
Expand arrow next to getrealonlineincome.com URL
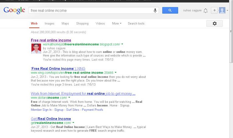[73, 123]
